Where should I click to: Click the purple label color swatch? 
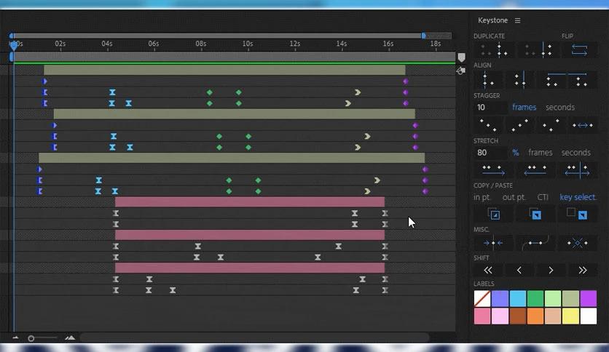pyautogui.click(x=588, y=298)
